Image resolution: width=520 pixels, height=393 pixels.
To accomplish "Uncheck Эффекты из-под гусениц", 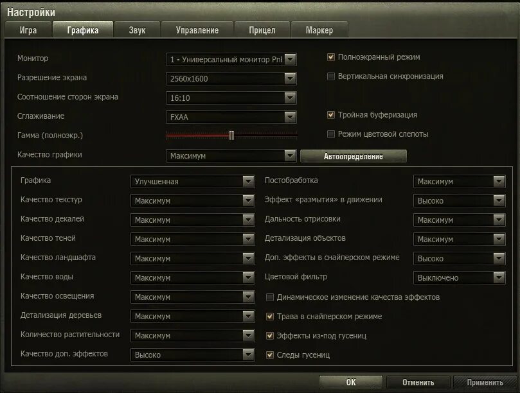I will tap(269, 335).
